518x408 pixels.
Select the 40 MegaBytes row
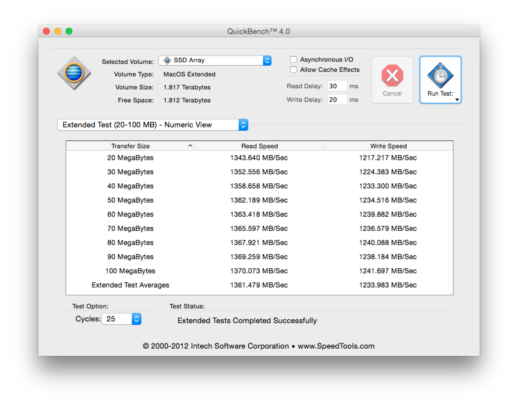[260, 186]
